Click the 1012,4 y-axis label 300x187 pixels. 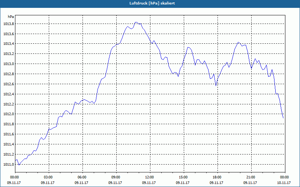click(9, 94)
